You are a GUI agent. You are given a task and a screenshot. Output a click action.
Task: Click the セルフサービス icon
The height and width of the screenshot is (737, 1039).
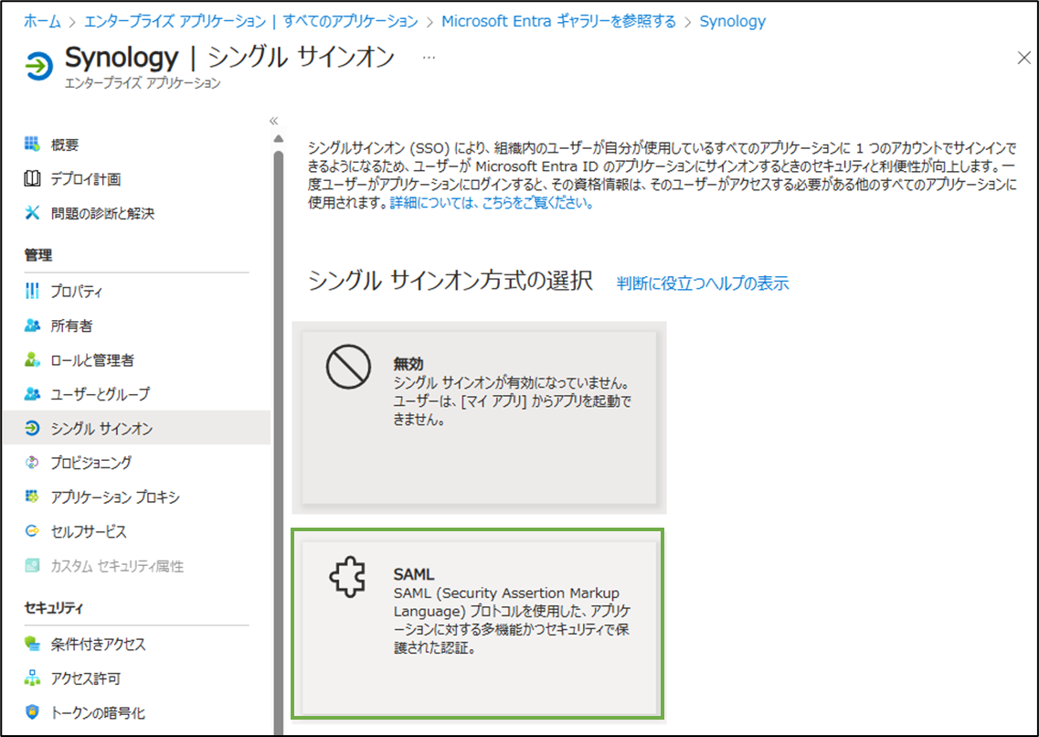click(32, 531)
